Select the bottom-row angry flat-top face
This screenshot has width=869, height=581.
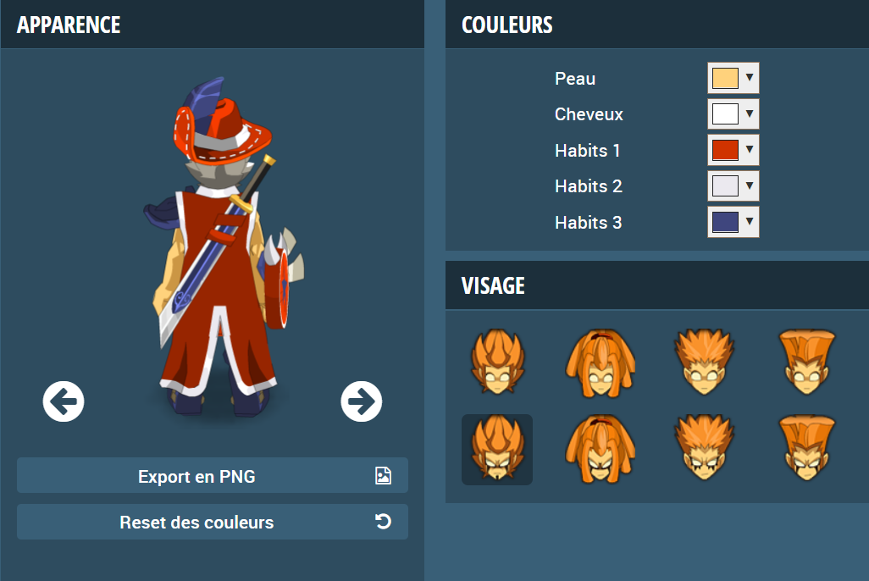807,448
